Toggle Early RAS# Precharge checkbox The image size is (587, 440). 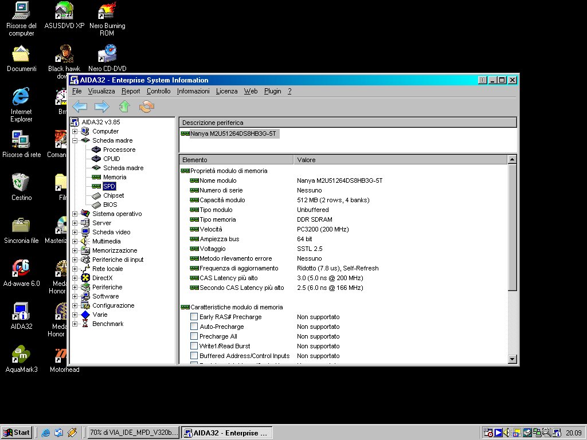(x=194, y=317)
